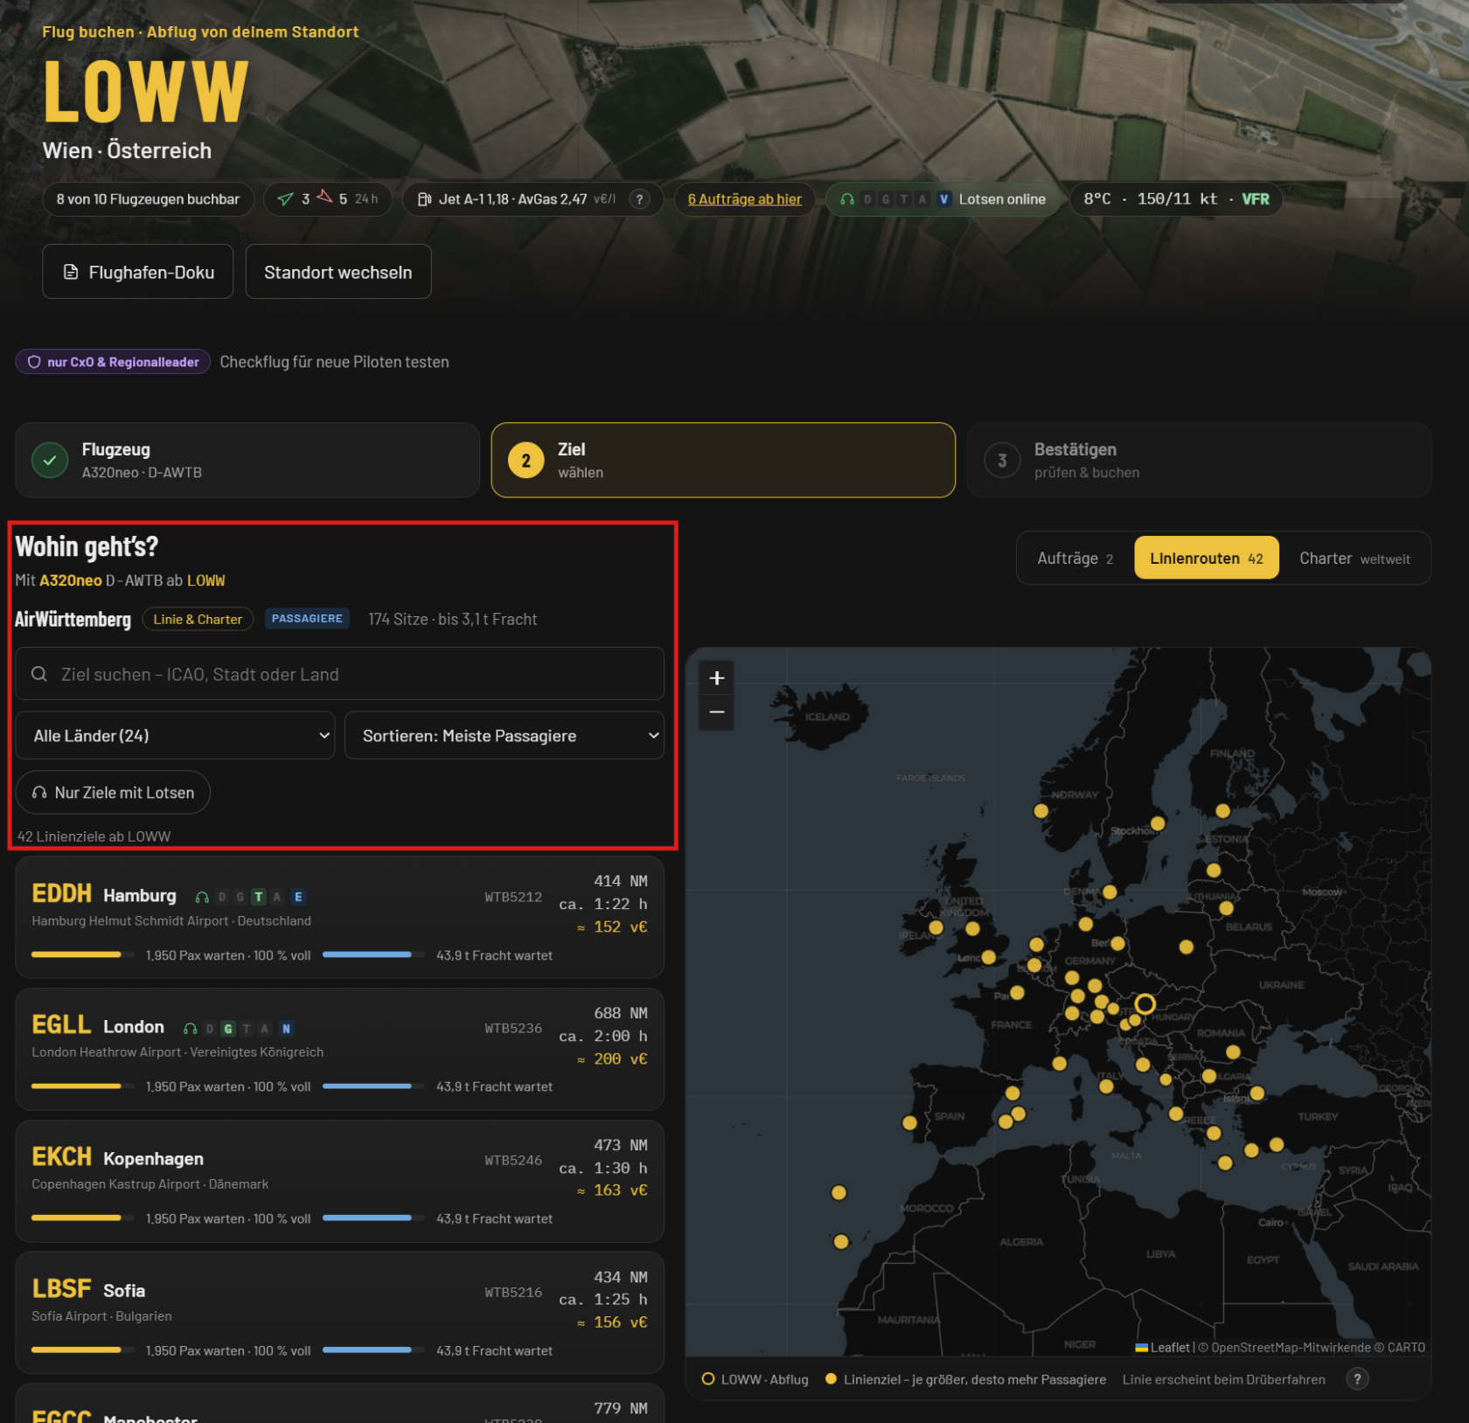Click the Ziel suchen search field

click(x=339, y=674)
